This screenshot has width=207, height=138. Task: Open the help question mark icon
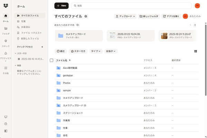pyautogui.click(x=6, y=124)
